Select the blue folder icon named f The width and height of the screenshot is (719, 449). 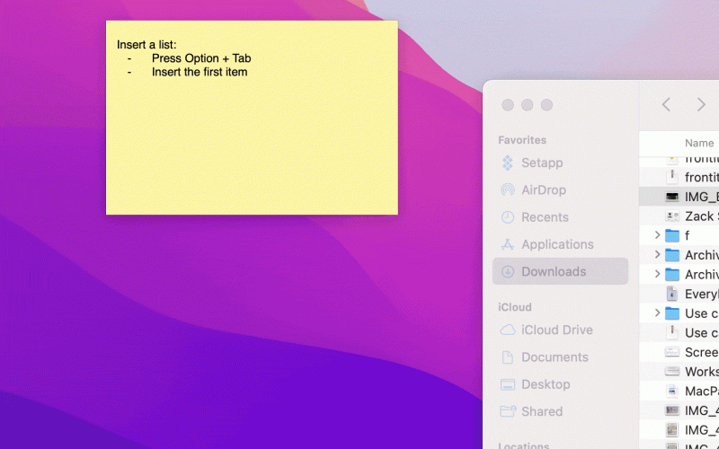tap(671, 235)
